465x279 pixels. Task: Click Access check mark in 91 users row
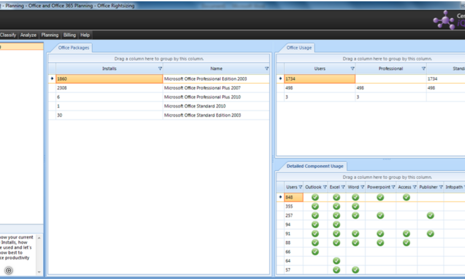(x=406, y=234)
